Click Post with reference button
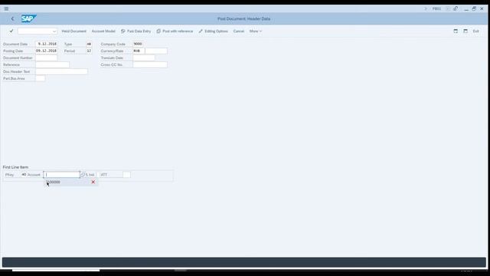The height and width of the screenshot is (276, 490). tap(175, 31)
